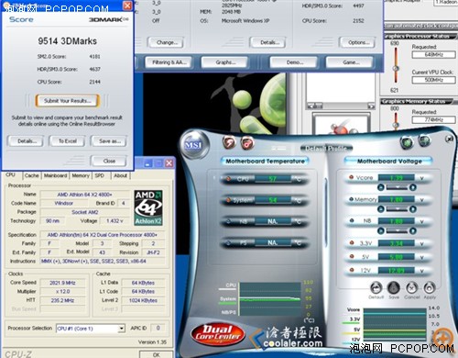Click the Save round icon under voltages
This screenshot has height=358, width=458.
tap(394, 288)
